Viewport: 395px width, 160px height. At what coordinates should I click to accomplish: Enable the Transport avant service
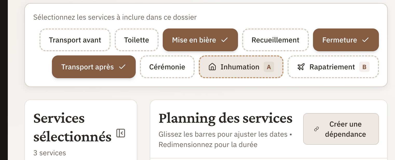pos(75,40)
